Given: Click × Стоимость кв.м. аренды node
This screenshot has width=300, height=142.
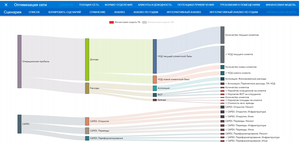Looking at the screenshot, I should (x=222, y=103).
